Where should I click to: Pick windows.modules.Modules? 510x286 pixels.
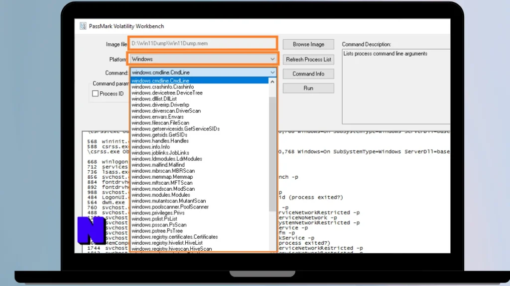tap(200, 195)
